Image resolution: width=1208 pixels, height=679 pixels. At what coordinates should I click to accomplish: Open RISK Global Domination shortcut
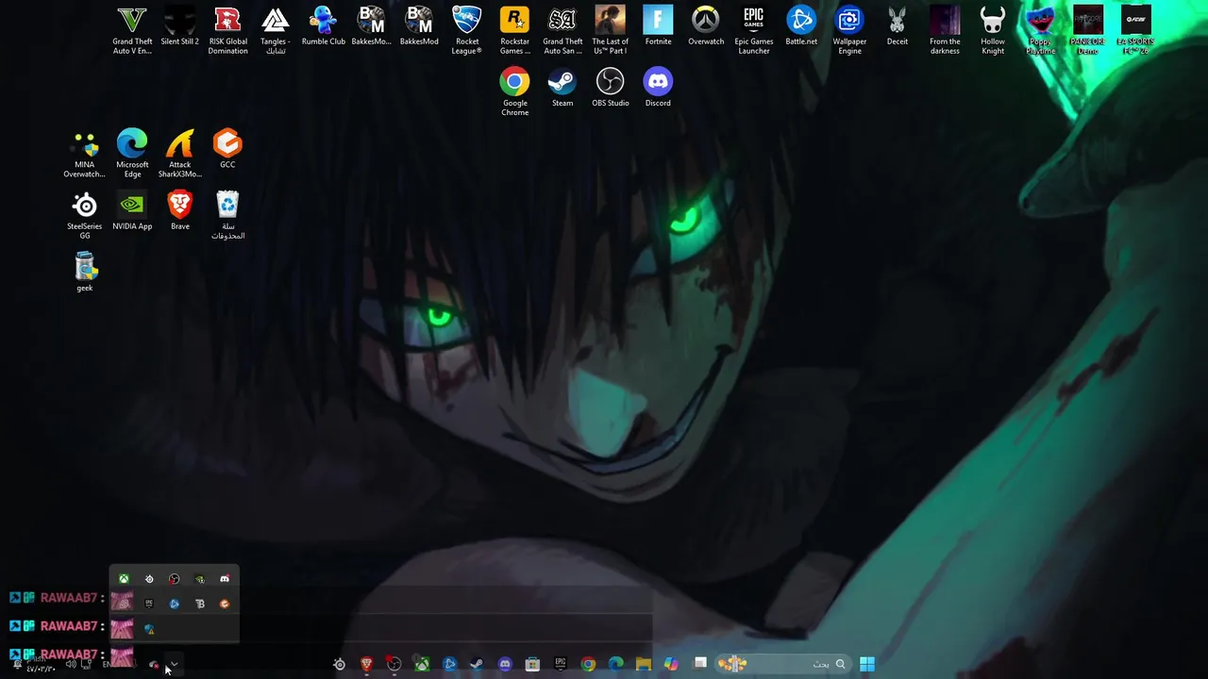coord(227,30)
